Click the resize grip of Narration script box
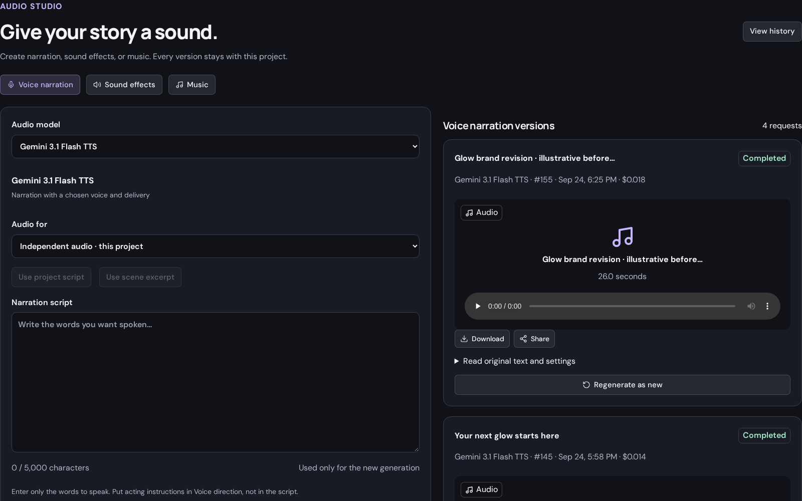The width and height of the screenshot is (802, 501). pos(416,448)
